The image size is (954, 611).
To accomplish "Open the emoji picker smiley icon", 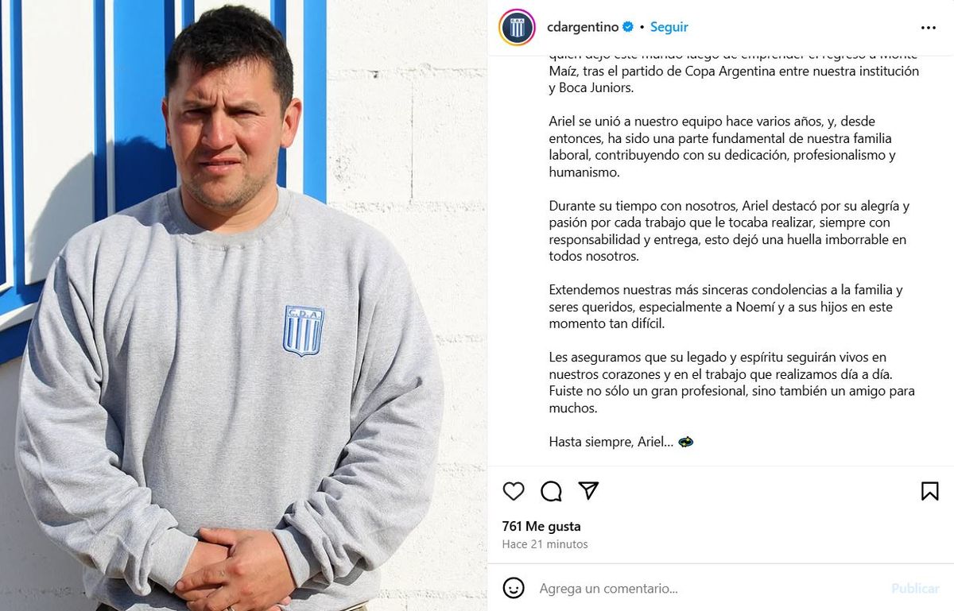I will [514, 588].
